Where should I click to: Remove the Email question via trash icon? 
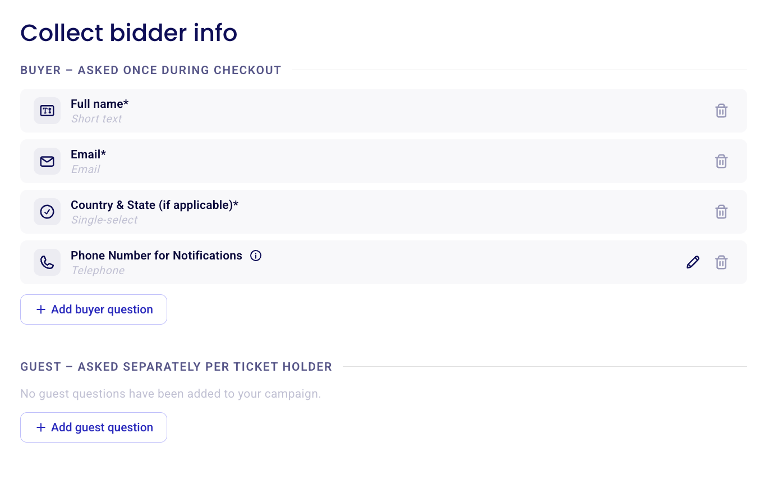tap(721, 161)
